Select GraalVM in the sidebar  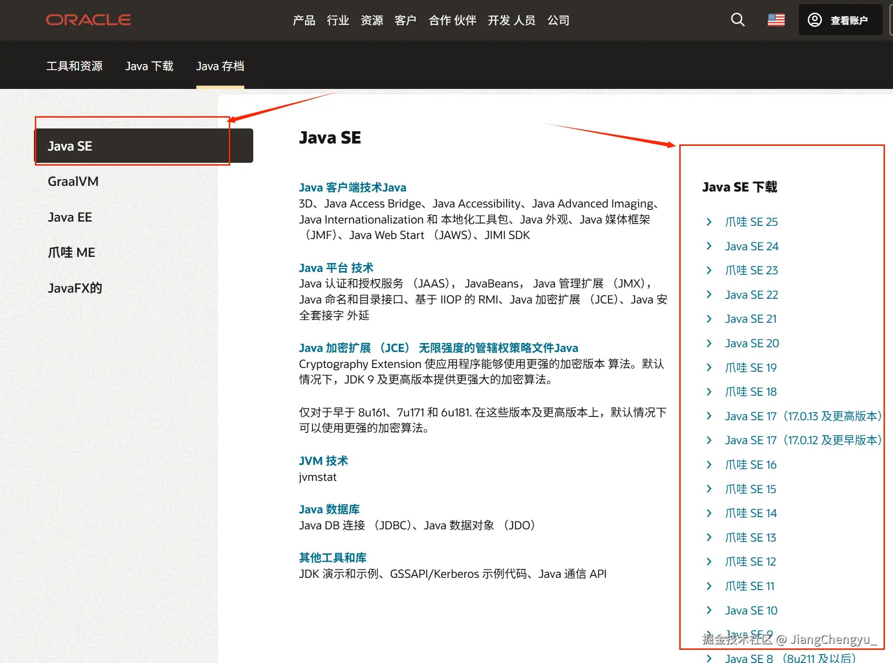click(73, 182)
